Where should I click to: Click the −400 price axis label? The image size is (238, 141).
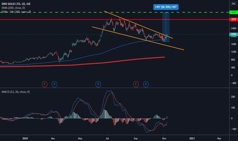[x=234, y=83]
